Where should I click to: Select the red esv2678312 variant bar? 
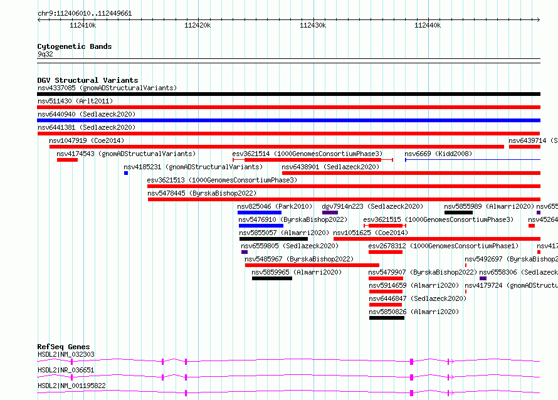tap(386, 252)
